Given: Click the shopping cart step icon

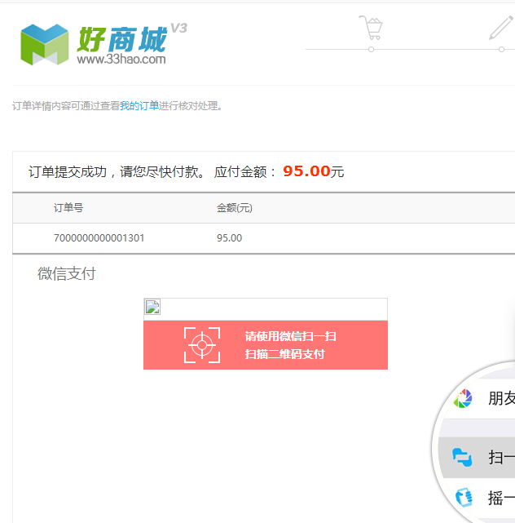Looking at the screenshot, I should tap(371, 28).
